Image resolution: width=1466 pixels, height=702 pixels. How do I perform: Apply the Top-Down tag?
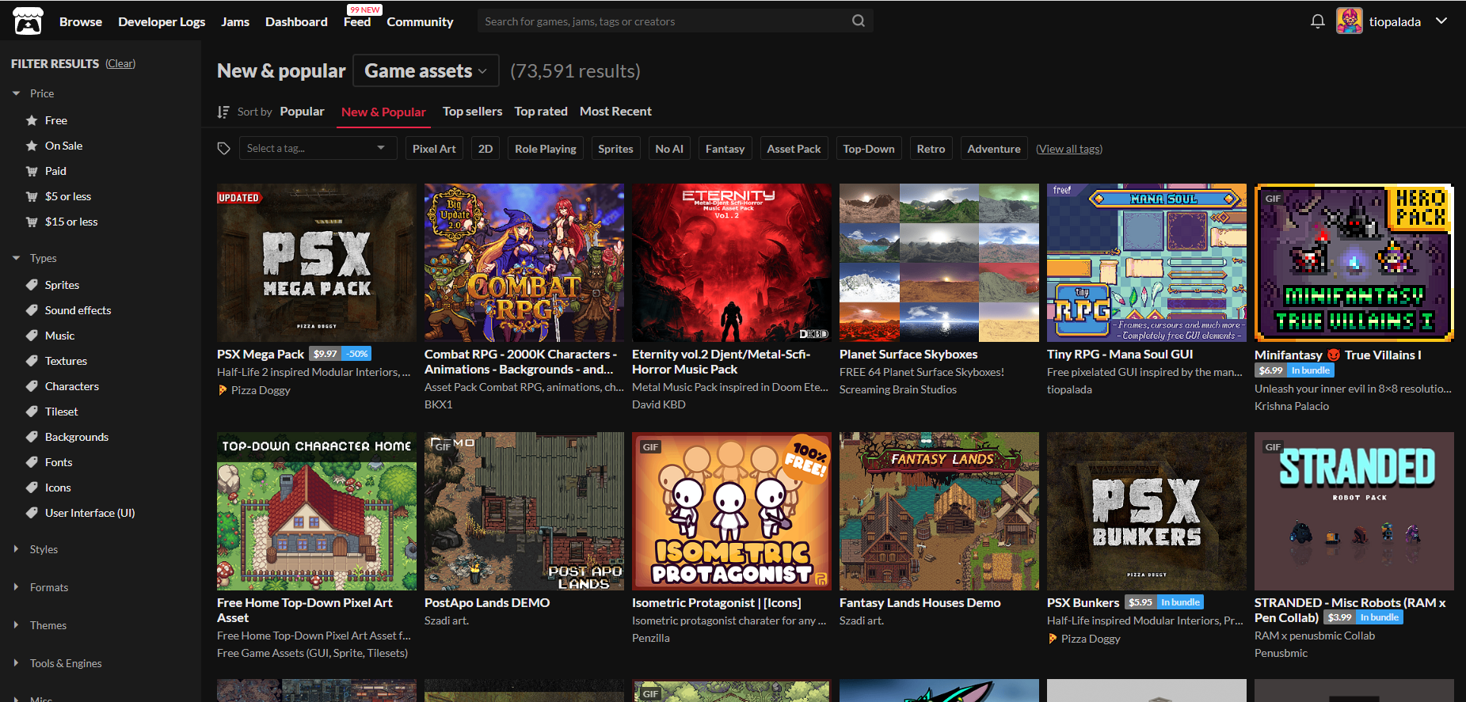click(x=869, y=149)
